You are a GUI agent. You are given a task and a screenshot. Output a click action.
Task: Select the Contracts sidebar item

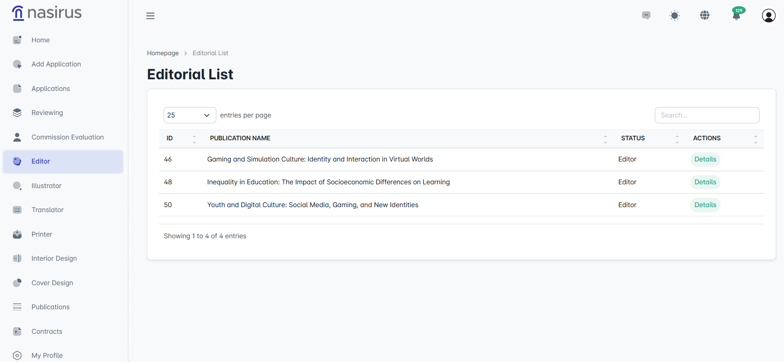(47, 331)
